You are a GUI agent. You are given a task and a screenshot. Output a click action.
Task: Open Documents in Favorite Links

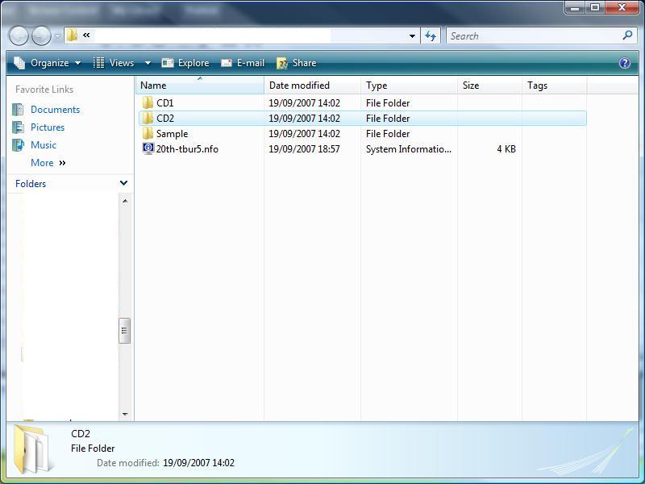(55, 110)
